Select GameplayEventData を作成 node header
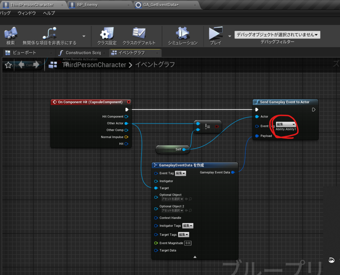340x275 pixels. tap(195, 165)
